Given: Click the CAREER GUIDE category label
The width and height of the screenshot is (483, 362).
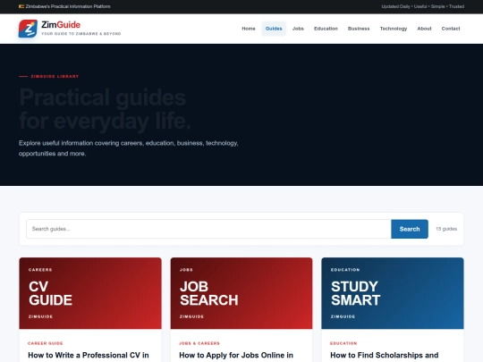Looking at the screenshot, I should (x=46, y=343).
